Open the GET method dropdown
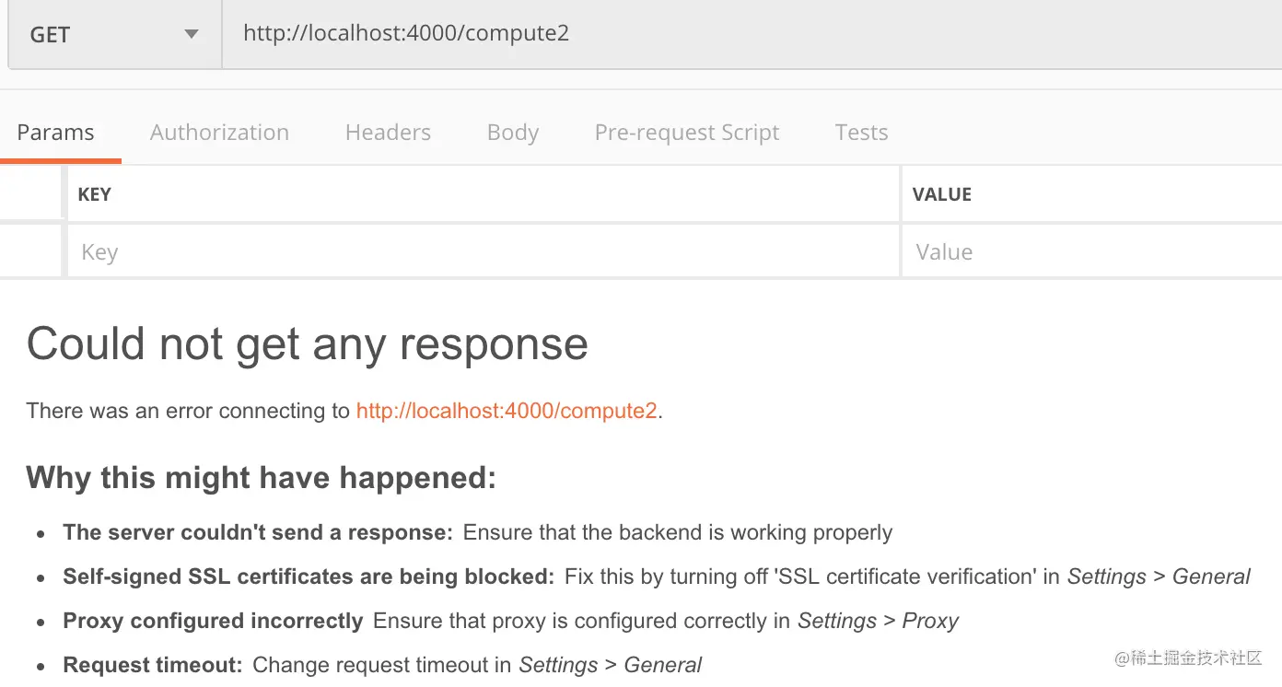The image size is (1282, 687). click(x=114, y=35)
